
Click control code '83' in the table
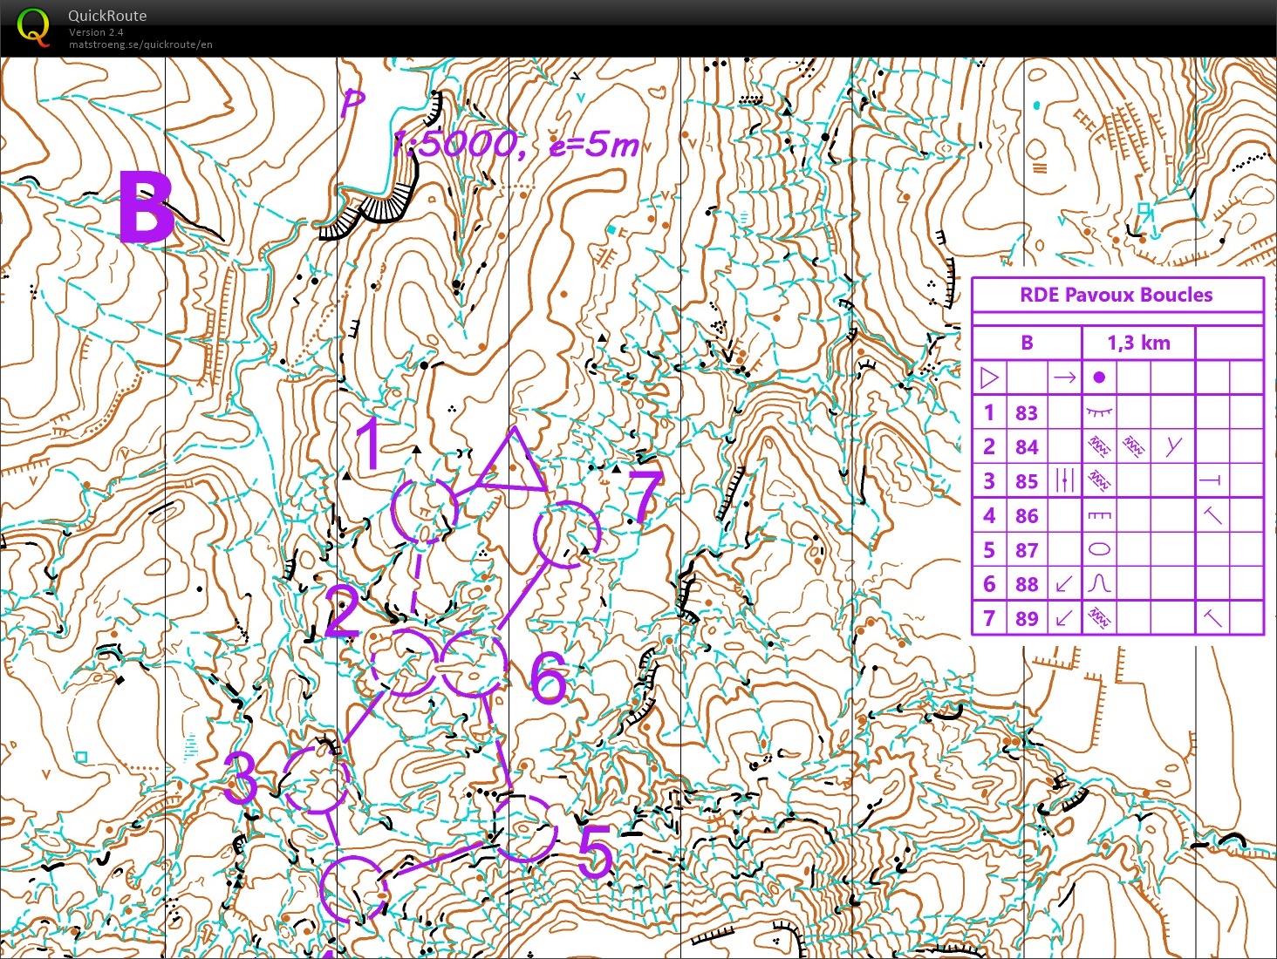point(1027,412)
